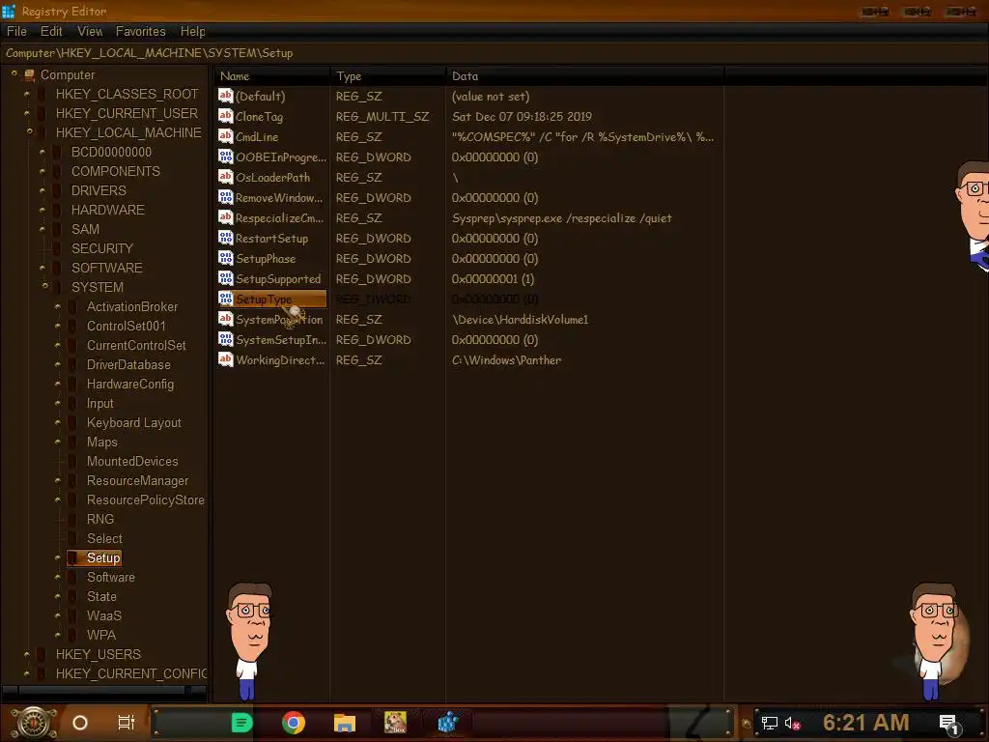Click the RespecializeCm string icon
The image size is (989, 742).
[x=226, y=217]
